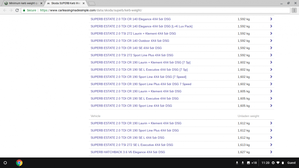Open 190 Sport Line DSG [7 Speed] link
Viewport: 299px width, 168px height.
click(138, 77)
